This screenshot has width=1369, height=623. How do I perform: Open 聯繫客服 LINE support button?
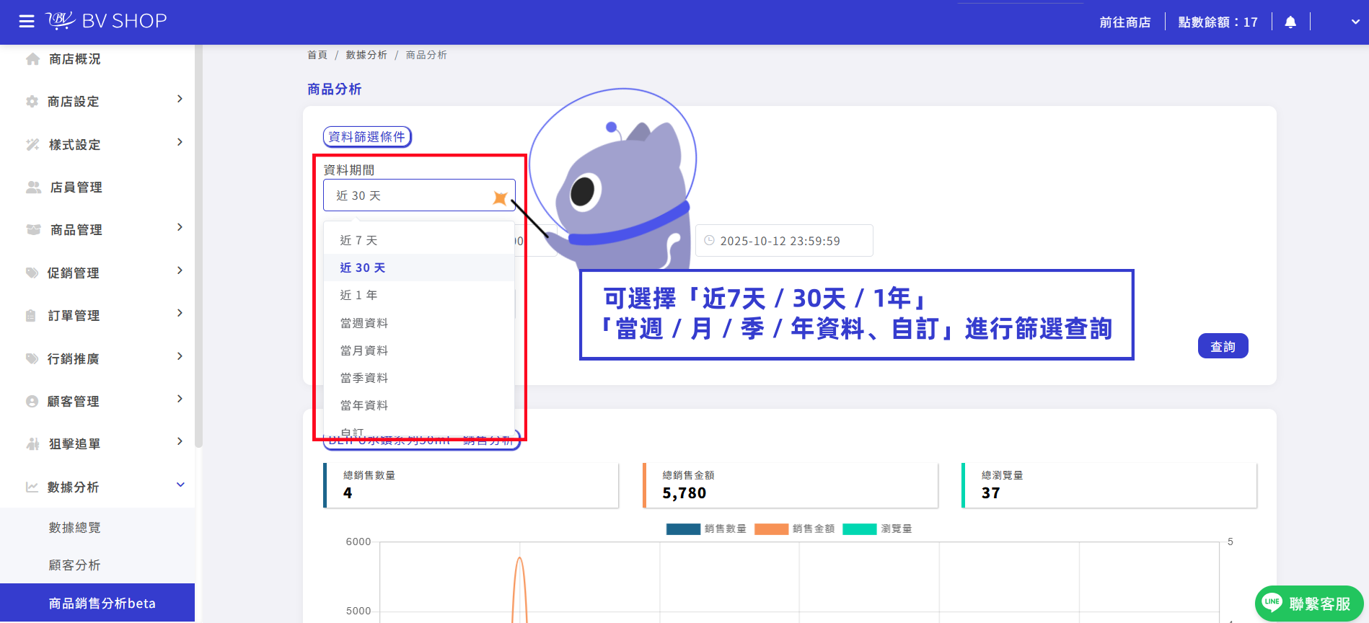[1308, 604]
